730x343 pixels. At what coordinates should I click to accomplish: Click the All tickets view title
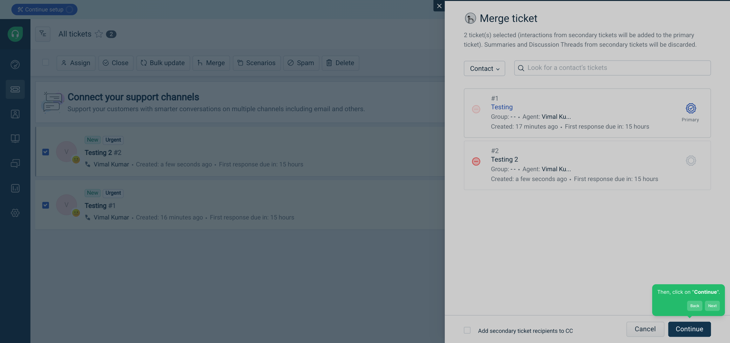click(75, 34)
